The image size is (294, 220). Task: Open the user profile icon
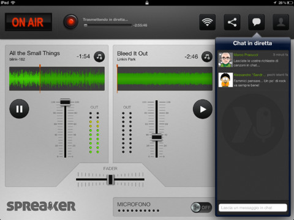coord(281,22)
